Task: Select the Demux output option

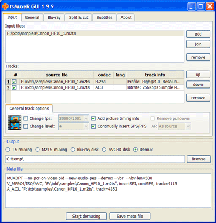Action: 136,150
